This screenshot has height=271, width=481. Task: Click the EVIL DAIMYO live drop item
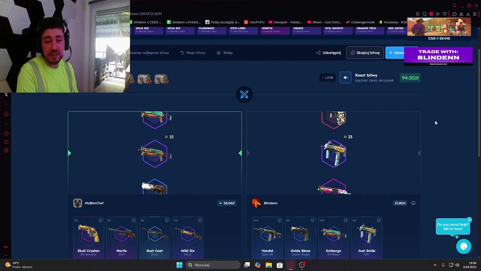[x=338, y=30]
